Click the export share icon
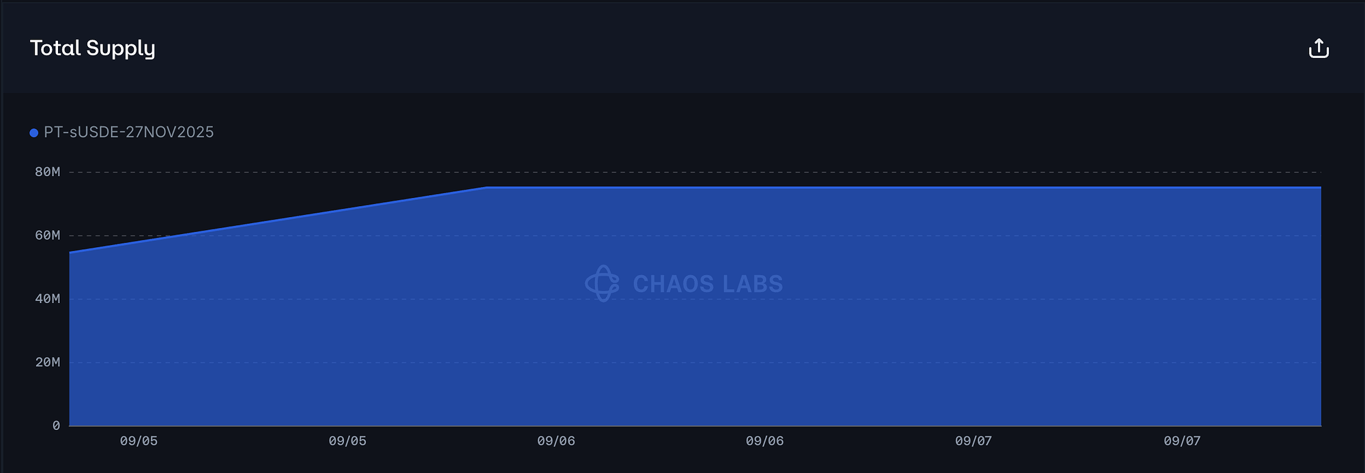The height and width of the screenshot is (473, 1365). tap(1319, 48)
